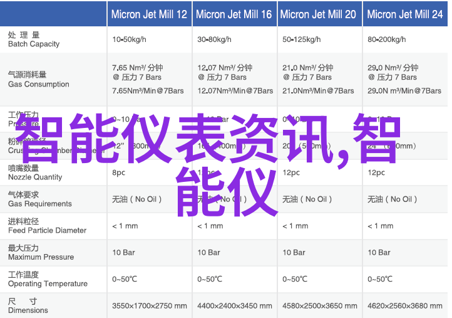452x318 pixels.
Task: Click the '21.0Nm³/Min@7Bars' gas consumption text
Action: coord(318,91)
